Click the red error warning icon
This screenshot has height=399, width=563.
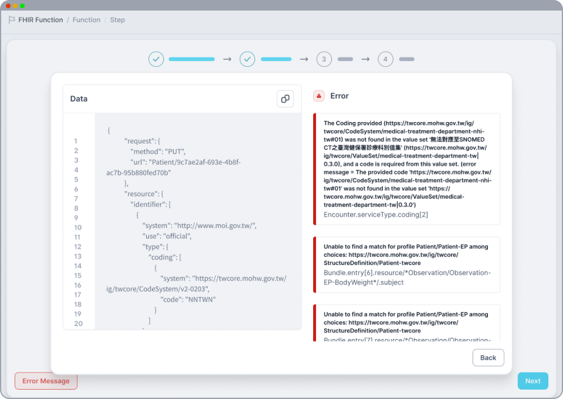pyautogui.click(x=318, y=96)
